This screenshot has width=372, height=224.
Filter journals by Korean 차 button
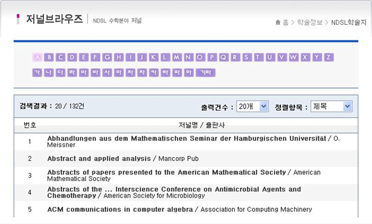142,73
